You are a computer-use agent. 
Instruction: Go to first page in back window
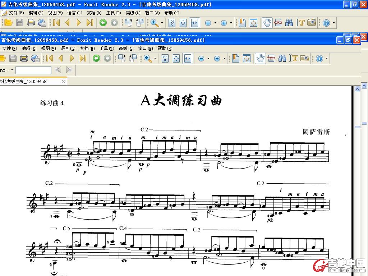click(56, 23)
